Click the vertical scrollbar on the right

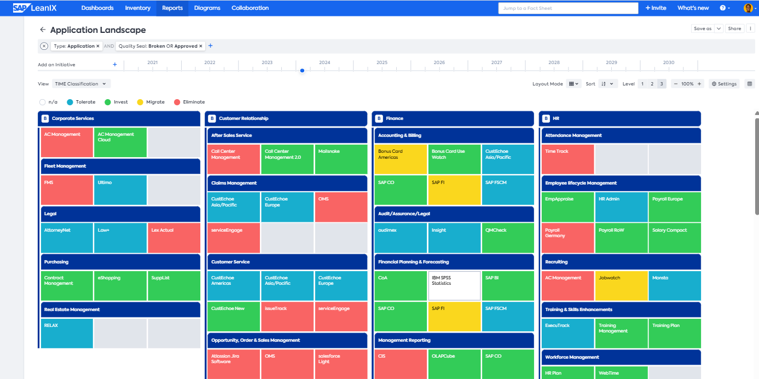coord(757,166)
